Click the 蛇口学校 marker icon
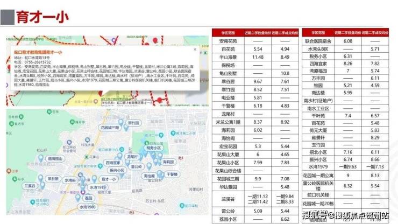The image size is (398, 224). 182,206
